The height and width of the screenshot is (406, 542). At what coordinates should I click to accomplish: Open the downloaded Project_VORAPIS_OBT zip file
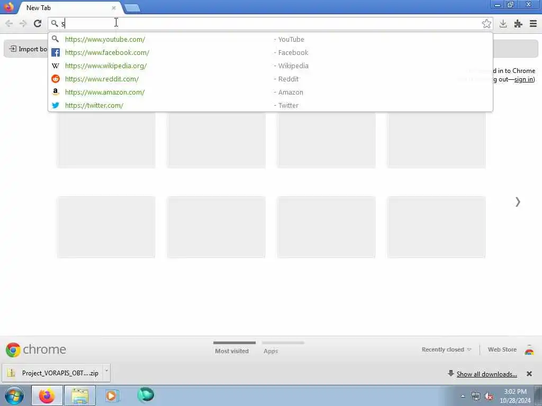click(52, 373)
